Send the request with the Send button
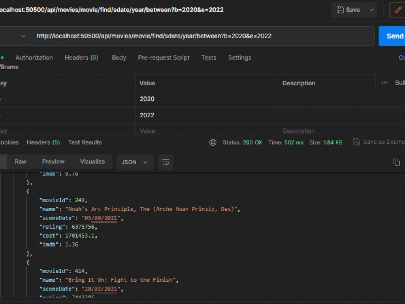 click(x=392, y=36)
